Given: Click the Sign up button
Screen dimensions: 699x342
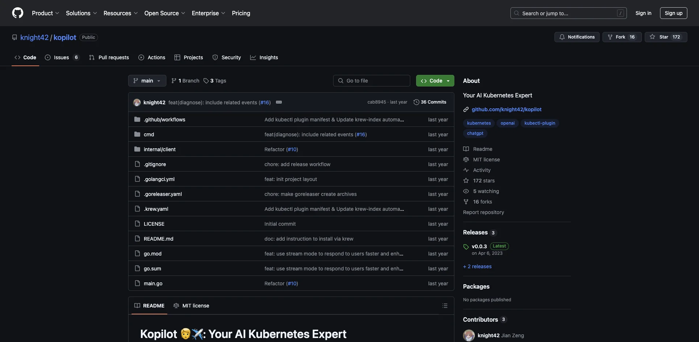Looking at the screenshot, I should coord(674,13).
